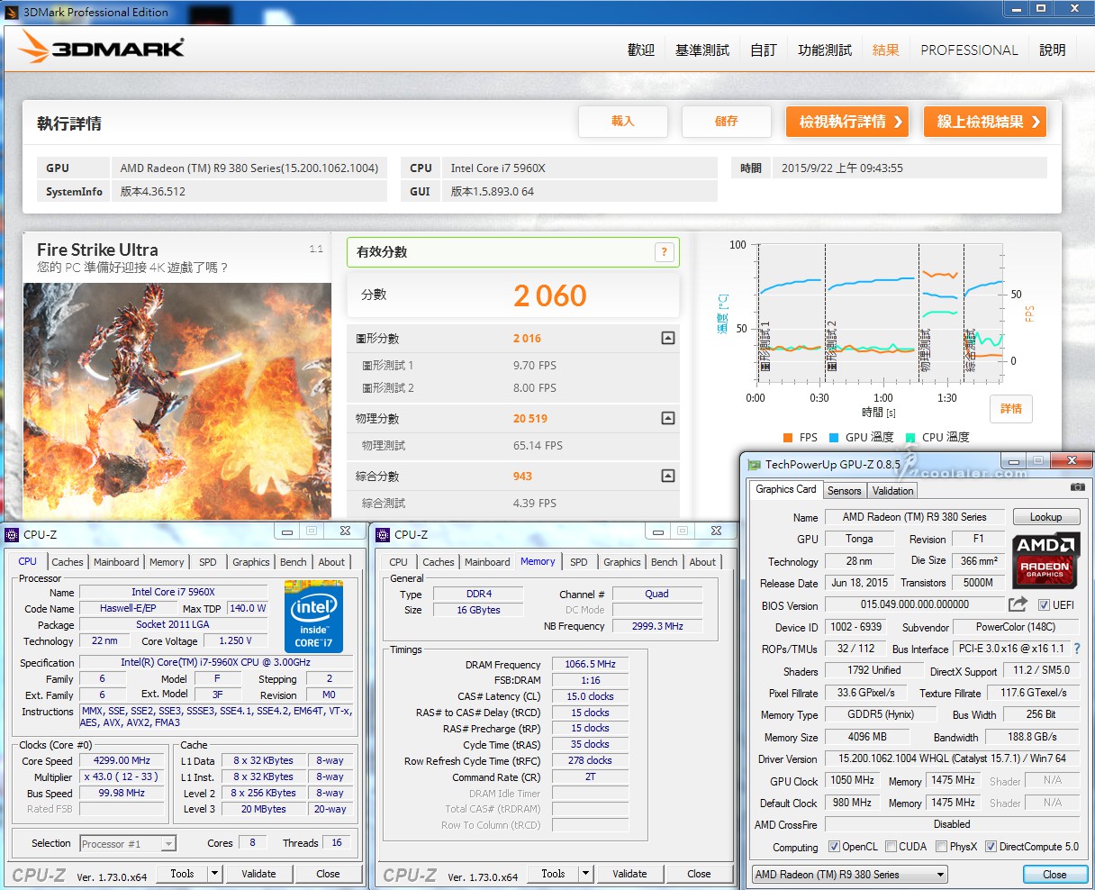The width and height of the screenshot is (1095, 890).
Task: Take a GPU-Z screenshot with the camera icon
Action: coord(1077,487)
